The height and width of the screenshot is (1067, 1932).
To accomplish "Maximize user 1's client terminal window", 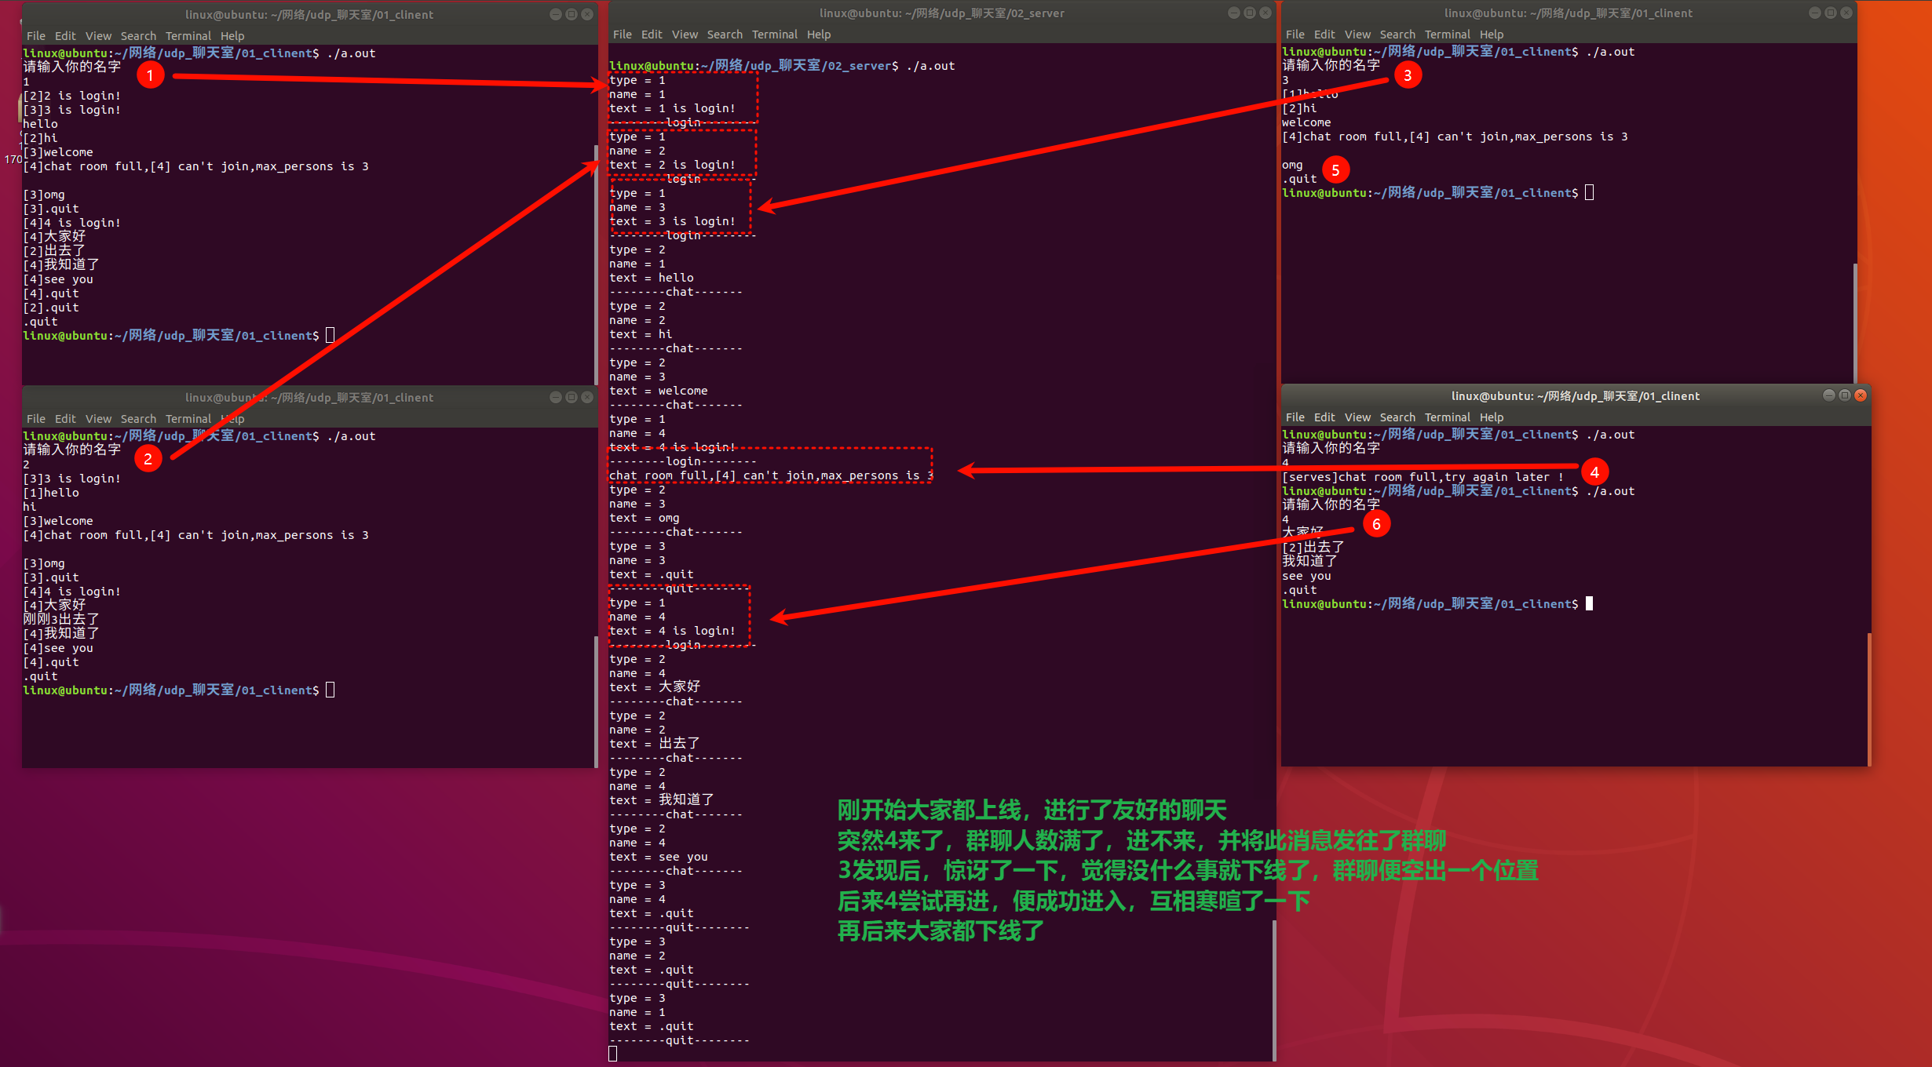I will pos(571,14).
